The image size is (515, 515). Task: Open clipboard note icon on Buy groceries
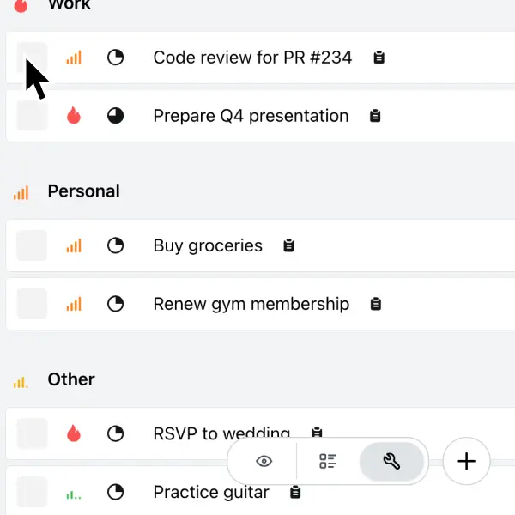click(x=289, y=245)
